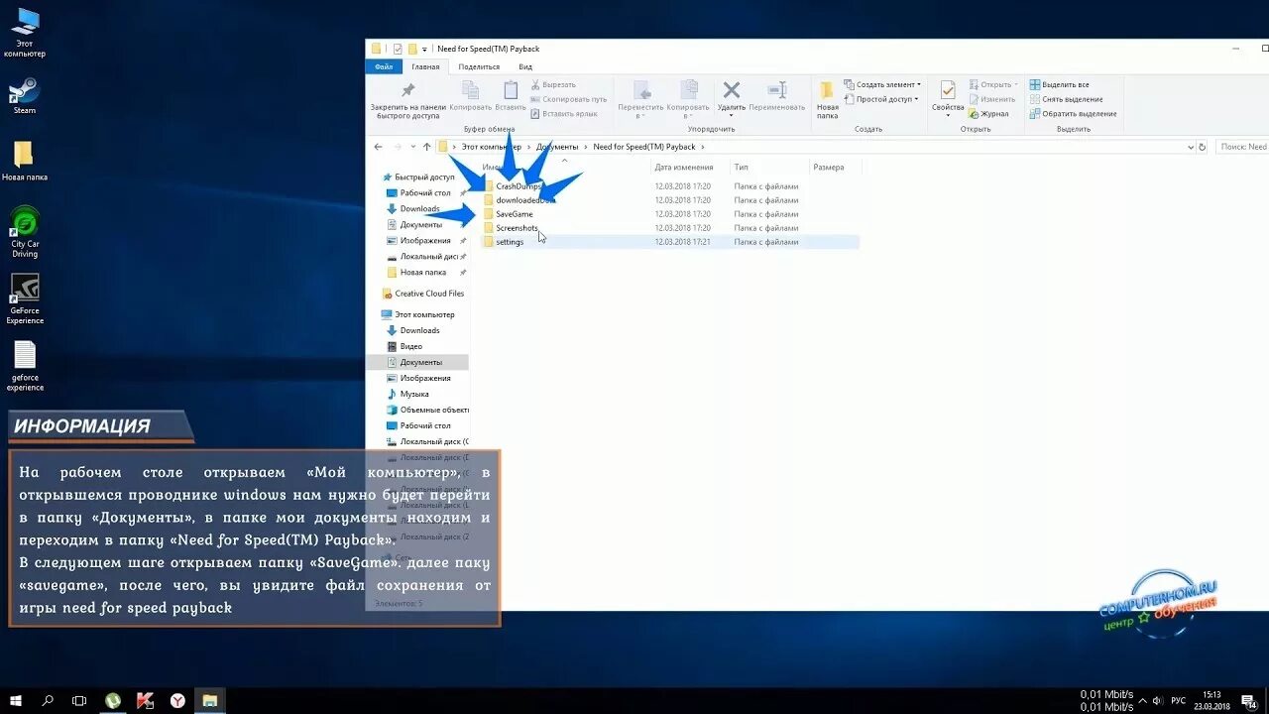Open Creative Cloud Files in sidebar
Screen dimensions: 1269x714
coord(423,294)
